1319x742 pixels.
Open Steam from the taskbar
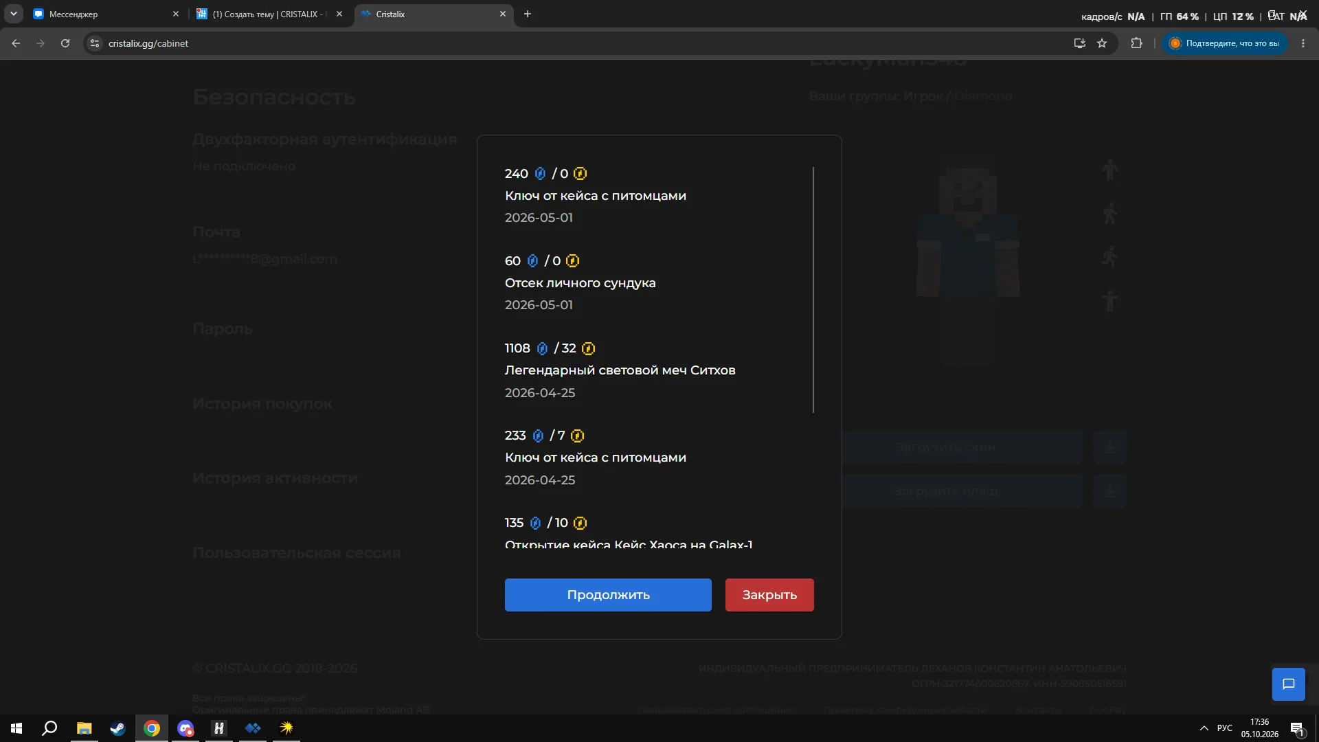118,728
